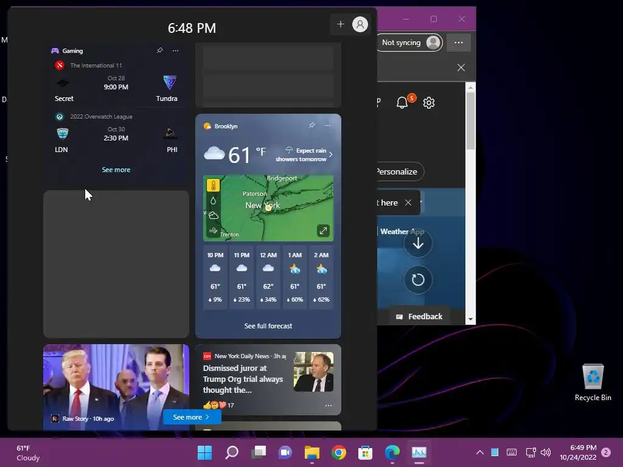Select the 10 PM hourly forecast
The image size is (623, 467).
coord(215,277)
